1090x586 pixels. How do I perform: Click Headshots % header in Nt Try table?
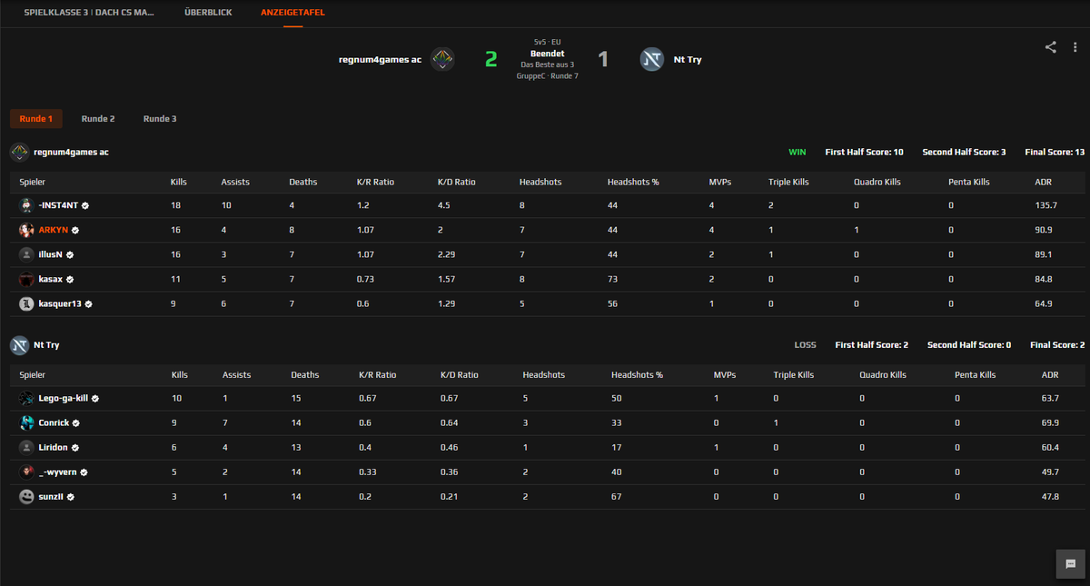[x=638, y=375]
